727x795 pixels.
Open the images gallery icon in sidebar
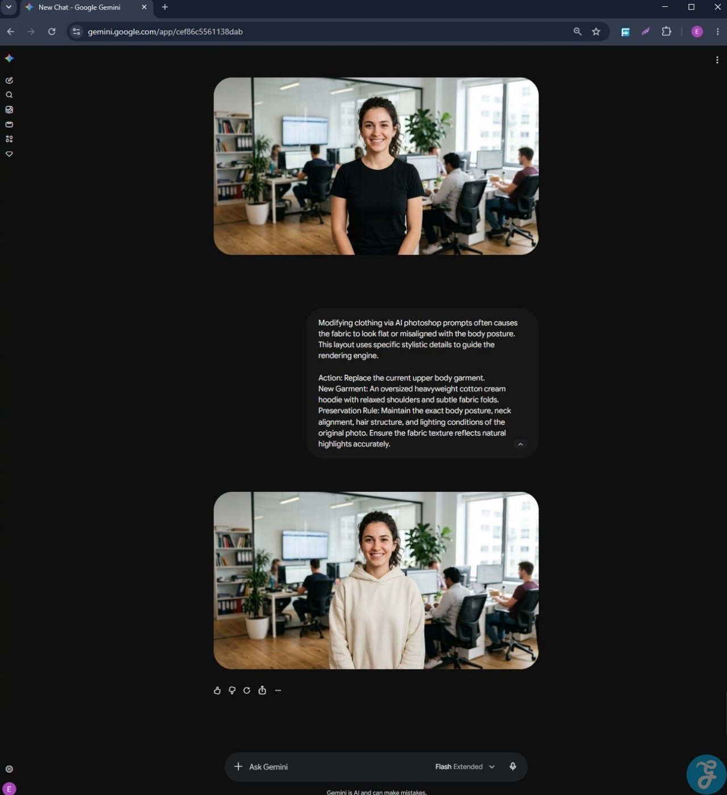(x=9, y=110)
